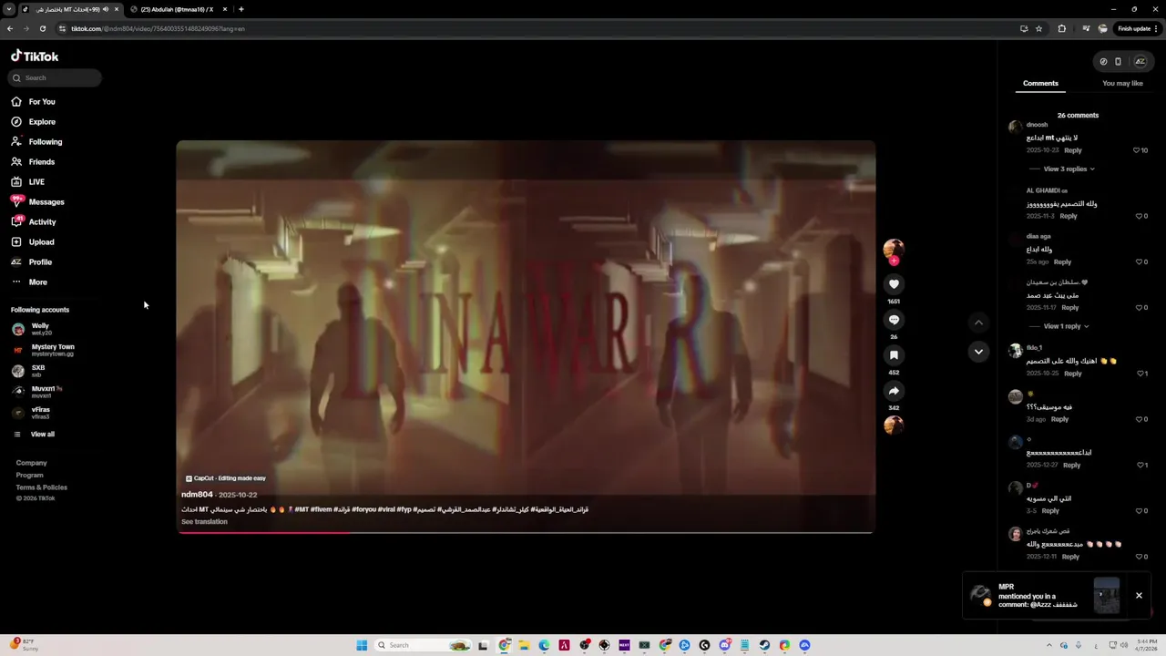Go to your Profile page
The width and height of the screenshot is (1166, 656).
coord(32,262)
